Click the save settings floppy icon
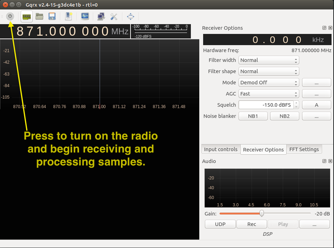Screen dimensions: 334x248 (x=52, y=16)
